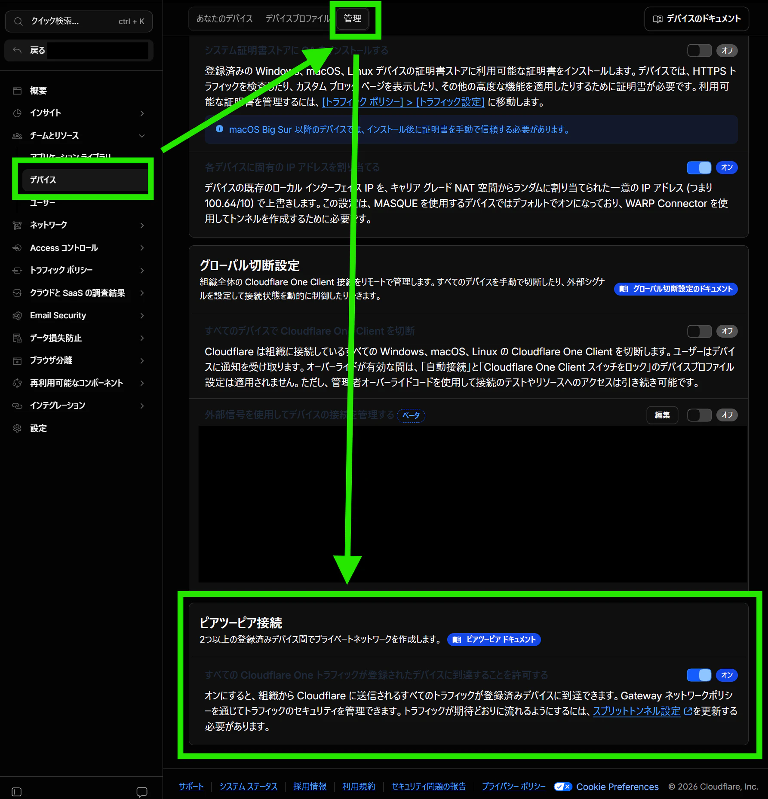768x799 pixels.
Task: Expand the インサイト menu chevron
Action: click(142, 113)
